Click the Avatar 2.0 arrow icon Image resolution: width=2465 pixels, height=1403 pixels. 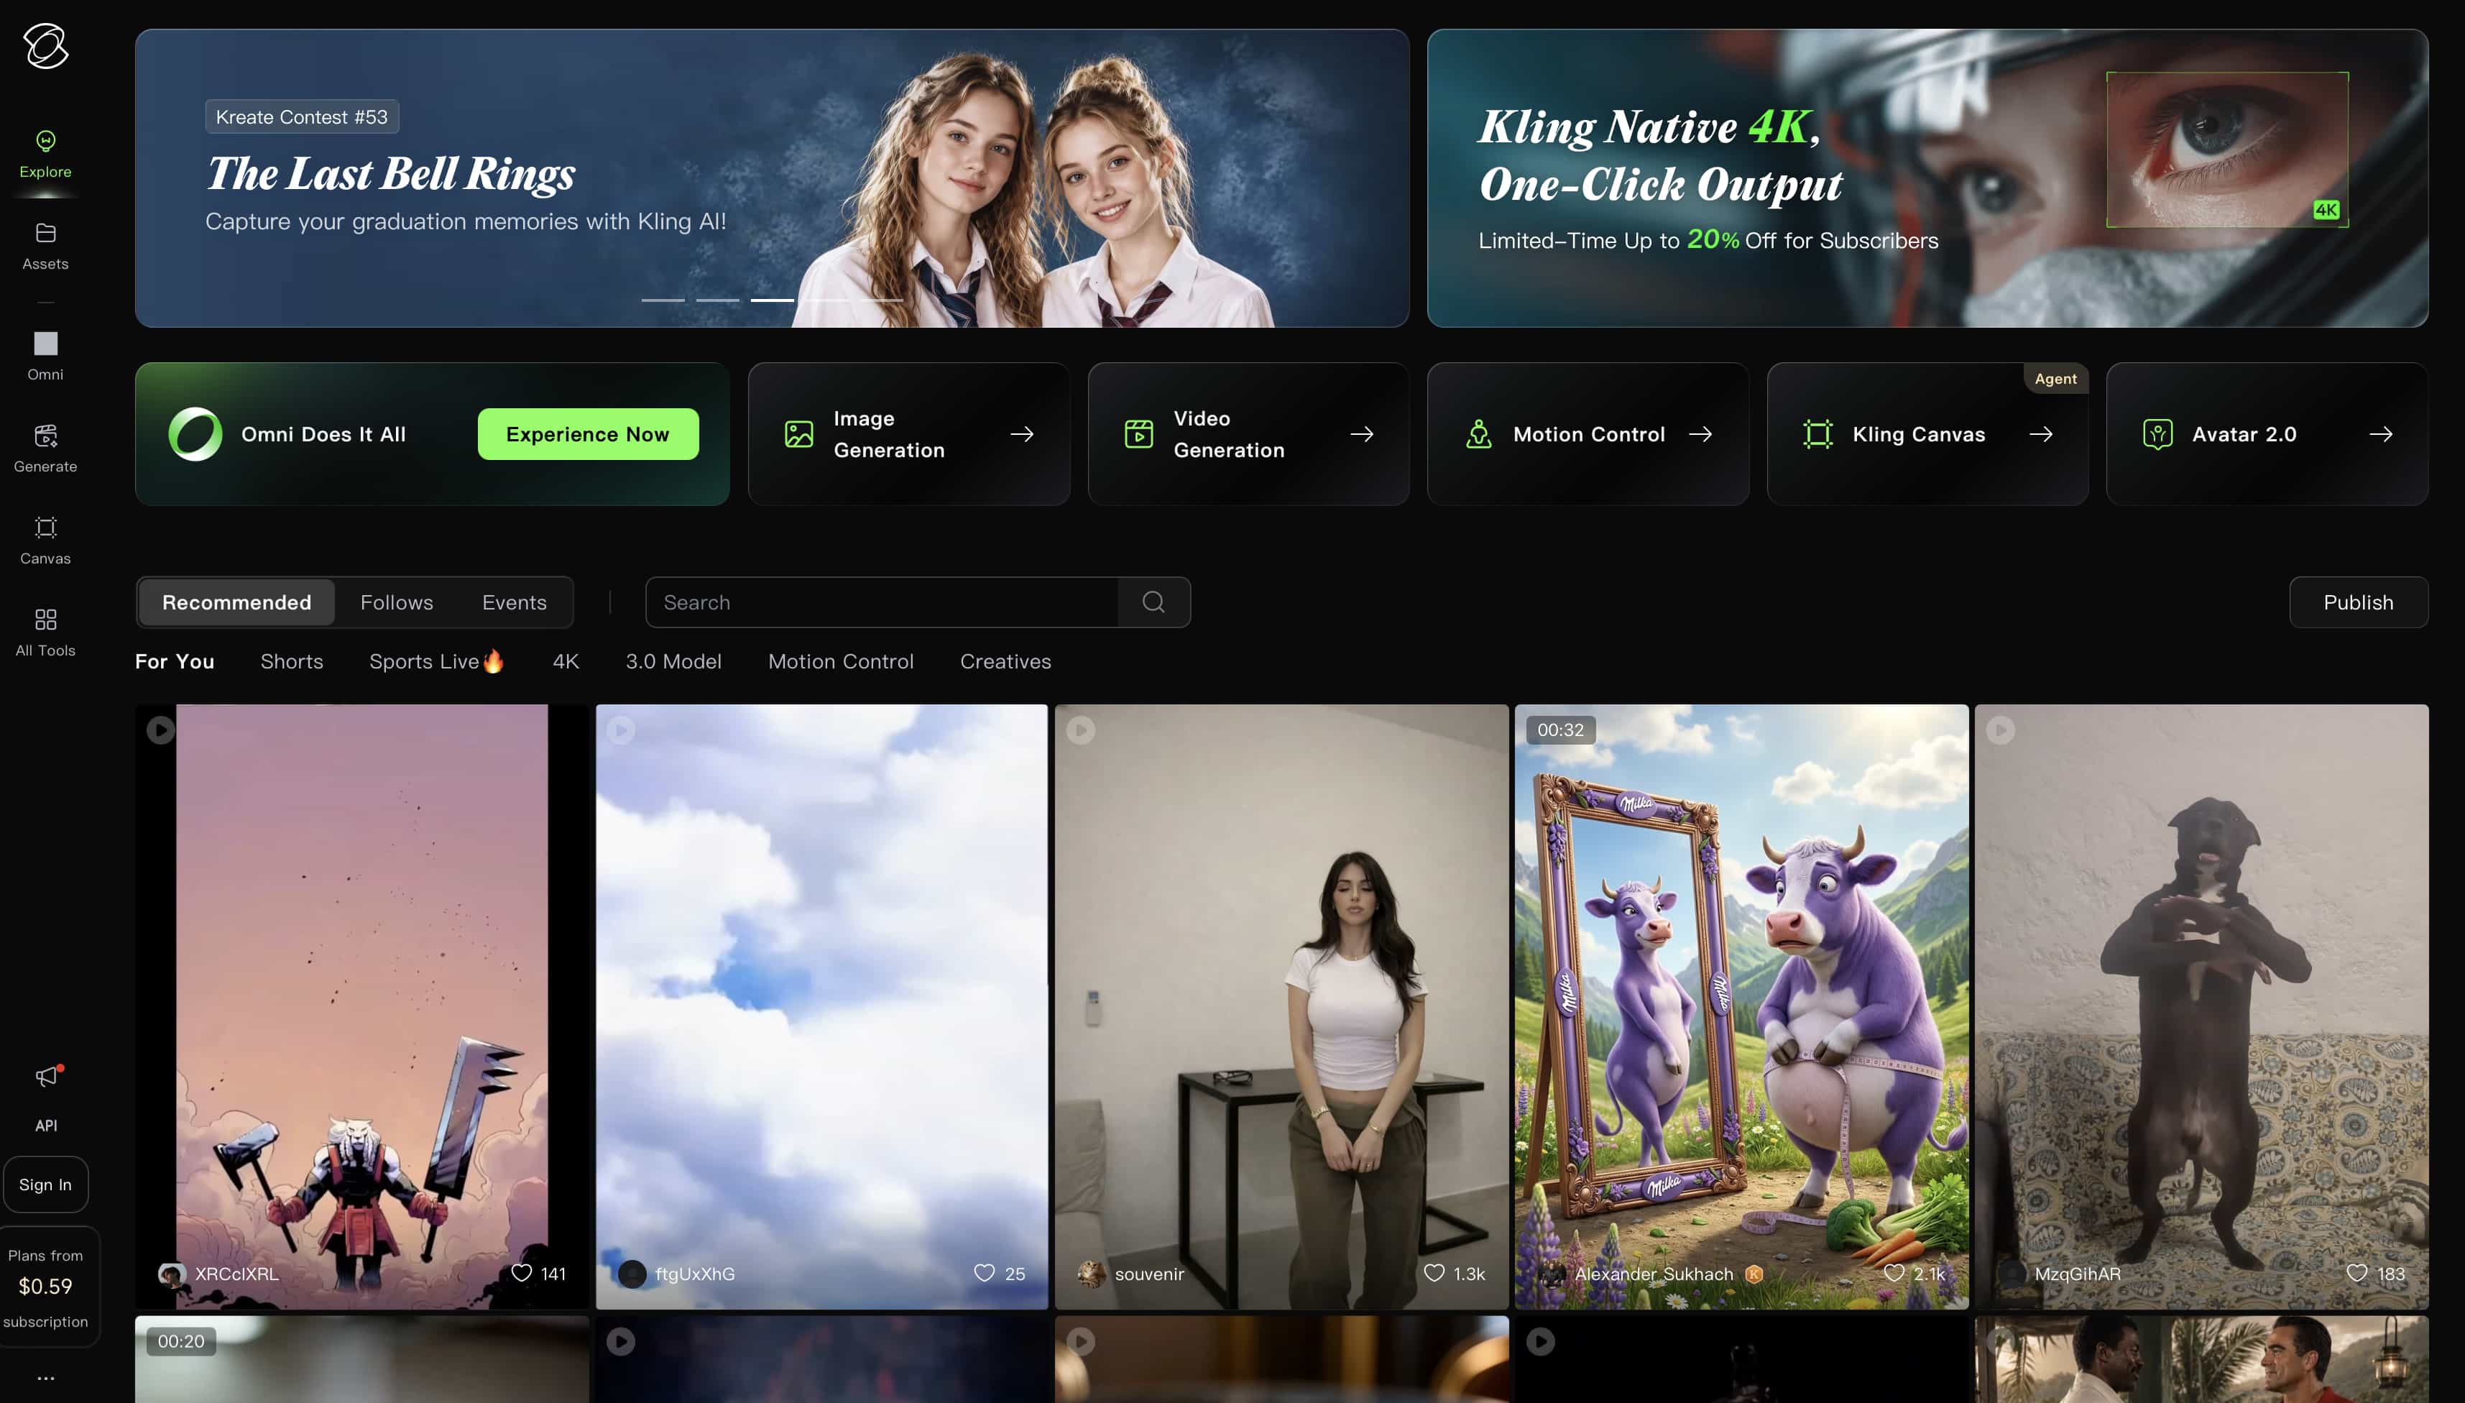(x=2381, y=435)
